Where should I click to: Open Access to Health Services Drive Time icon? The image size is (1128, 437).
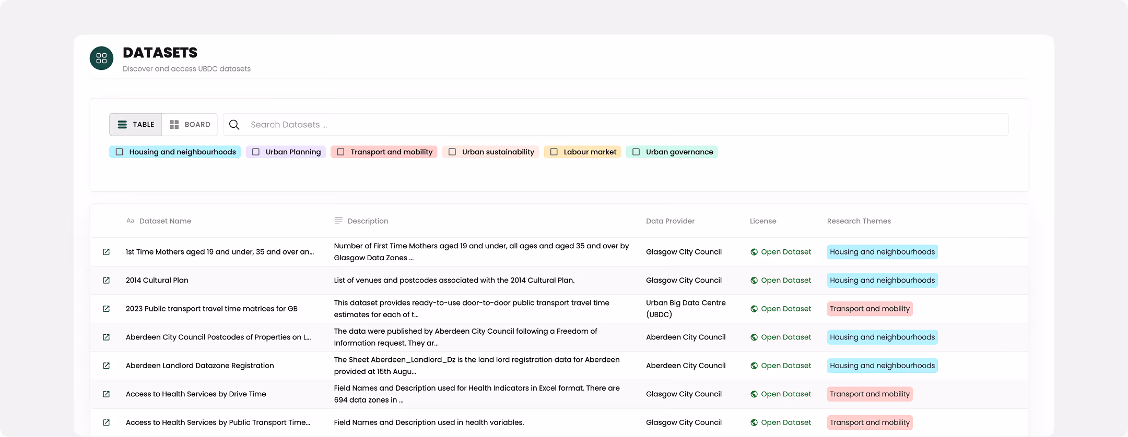click(x=106, y=394)
